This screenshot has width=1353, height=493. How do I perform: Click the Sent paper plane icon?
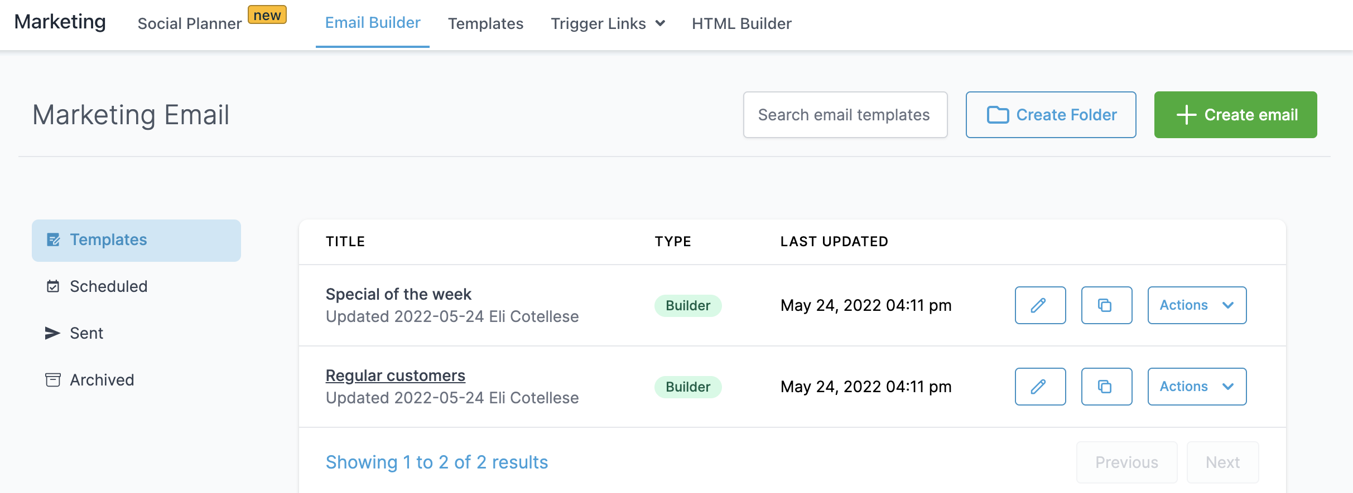point(52,333)
